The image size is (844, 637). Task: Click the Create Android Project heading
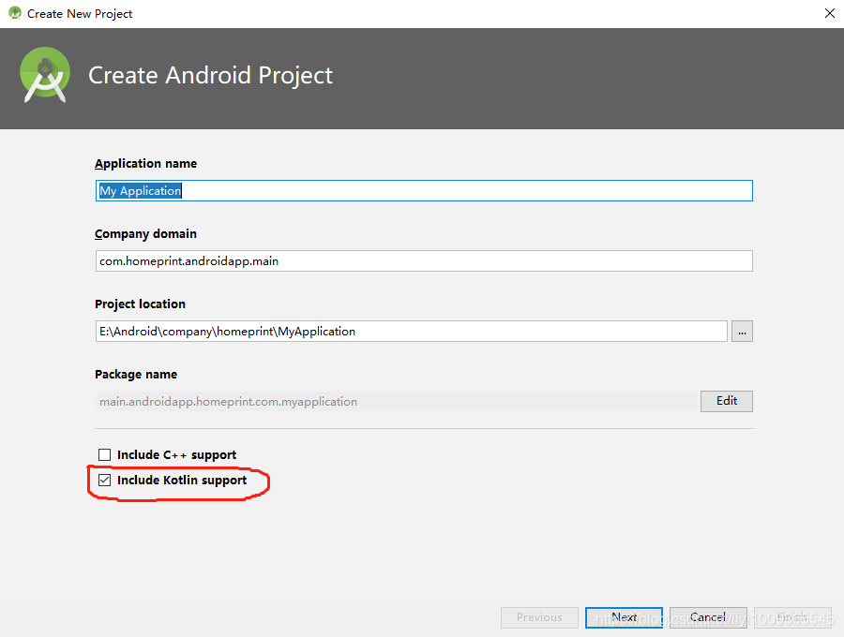pos(210,75)
